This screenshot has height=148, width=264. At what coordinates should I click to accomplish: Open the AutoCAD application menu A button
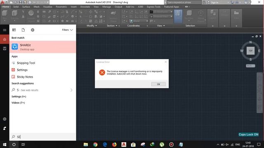[2, 2]
